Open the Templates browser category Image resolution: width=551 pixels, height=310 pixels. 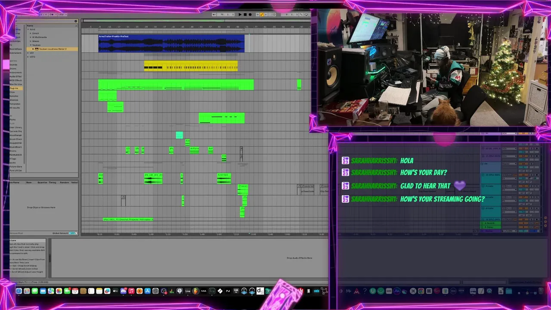pos(15,104)
